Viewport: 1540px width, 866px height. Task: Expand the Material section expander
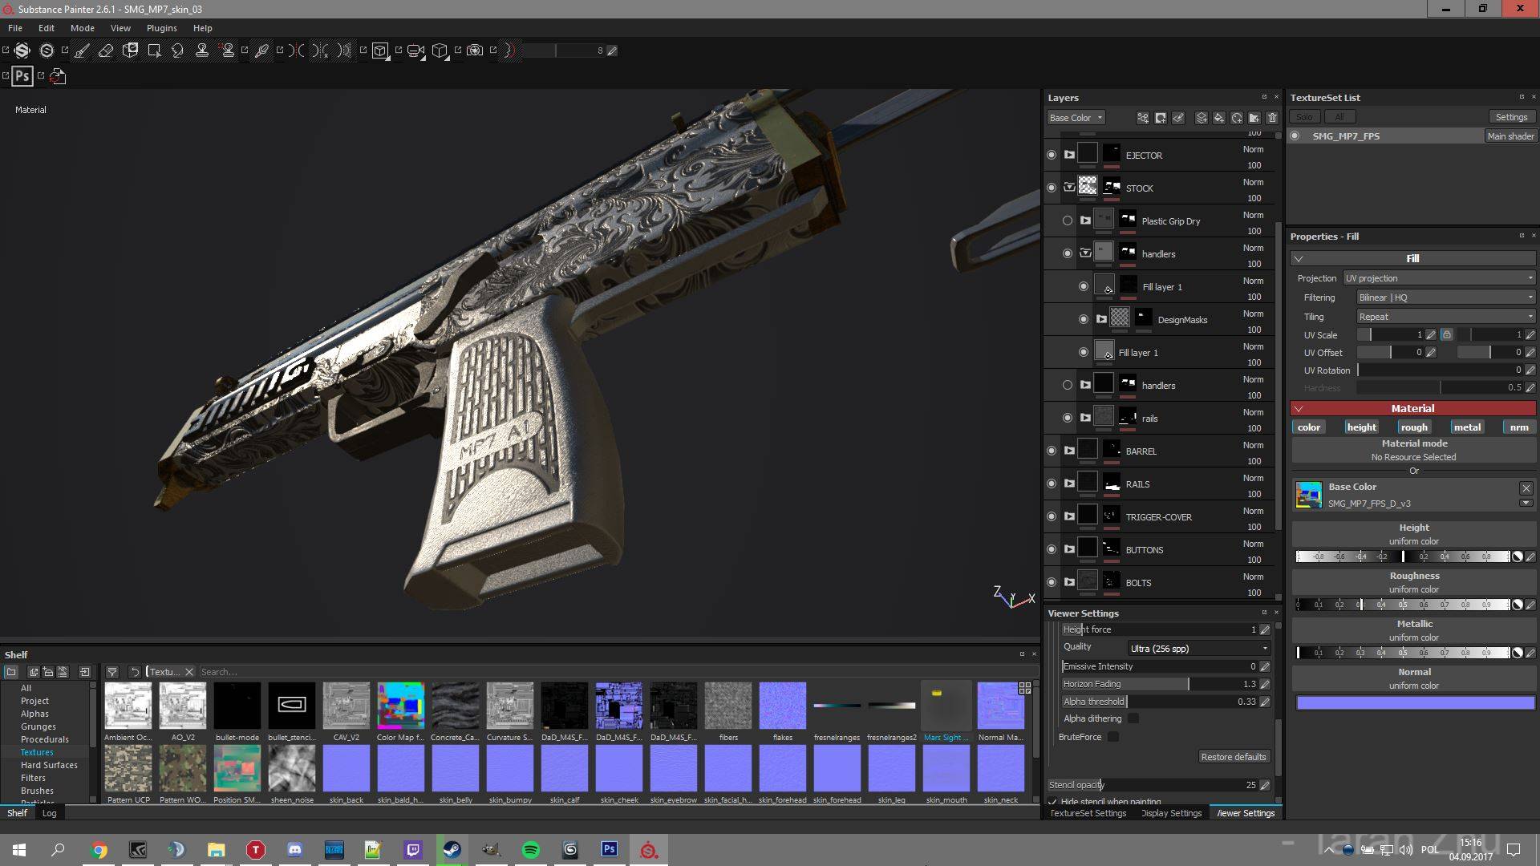coord(1297,407)
